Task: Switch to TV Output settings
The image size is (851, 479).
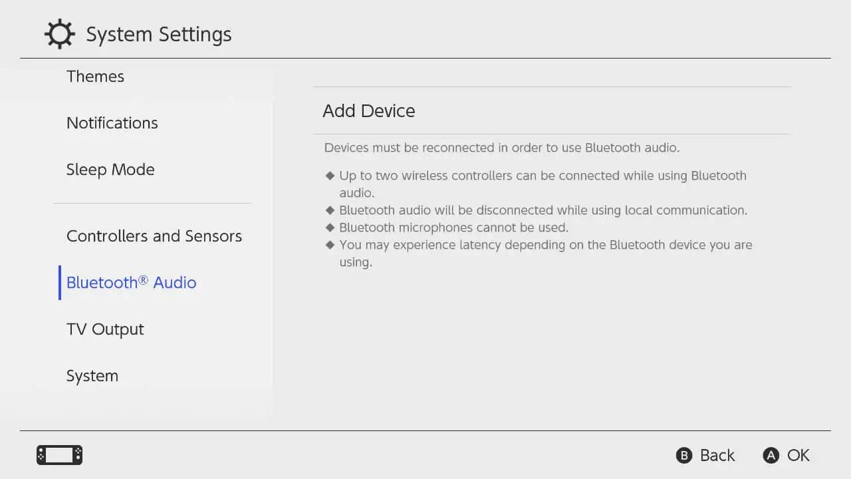Action: tap(105, 329)
